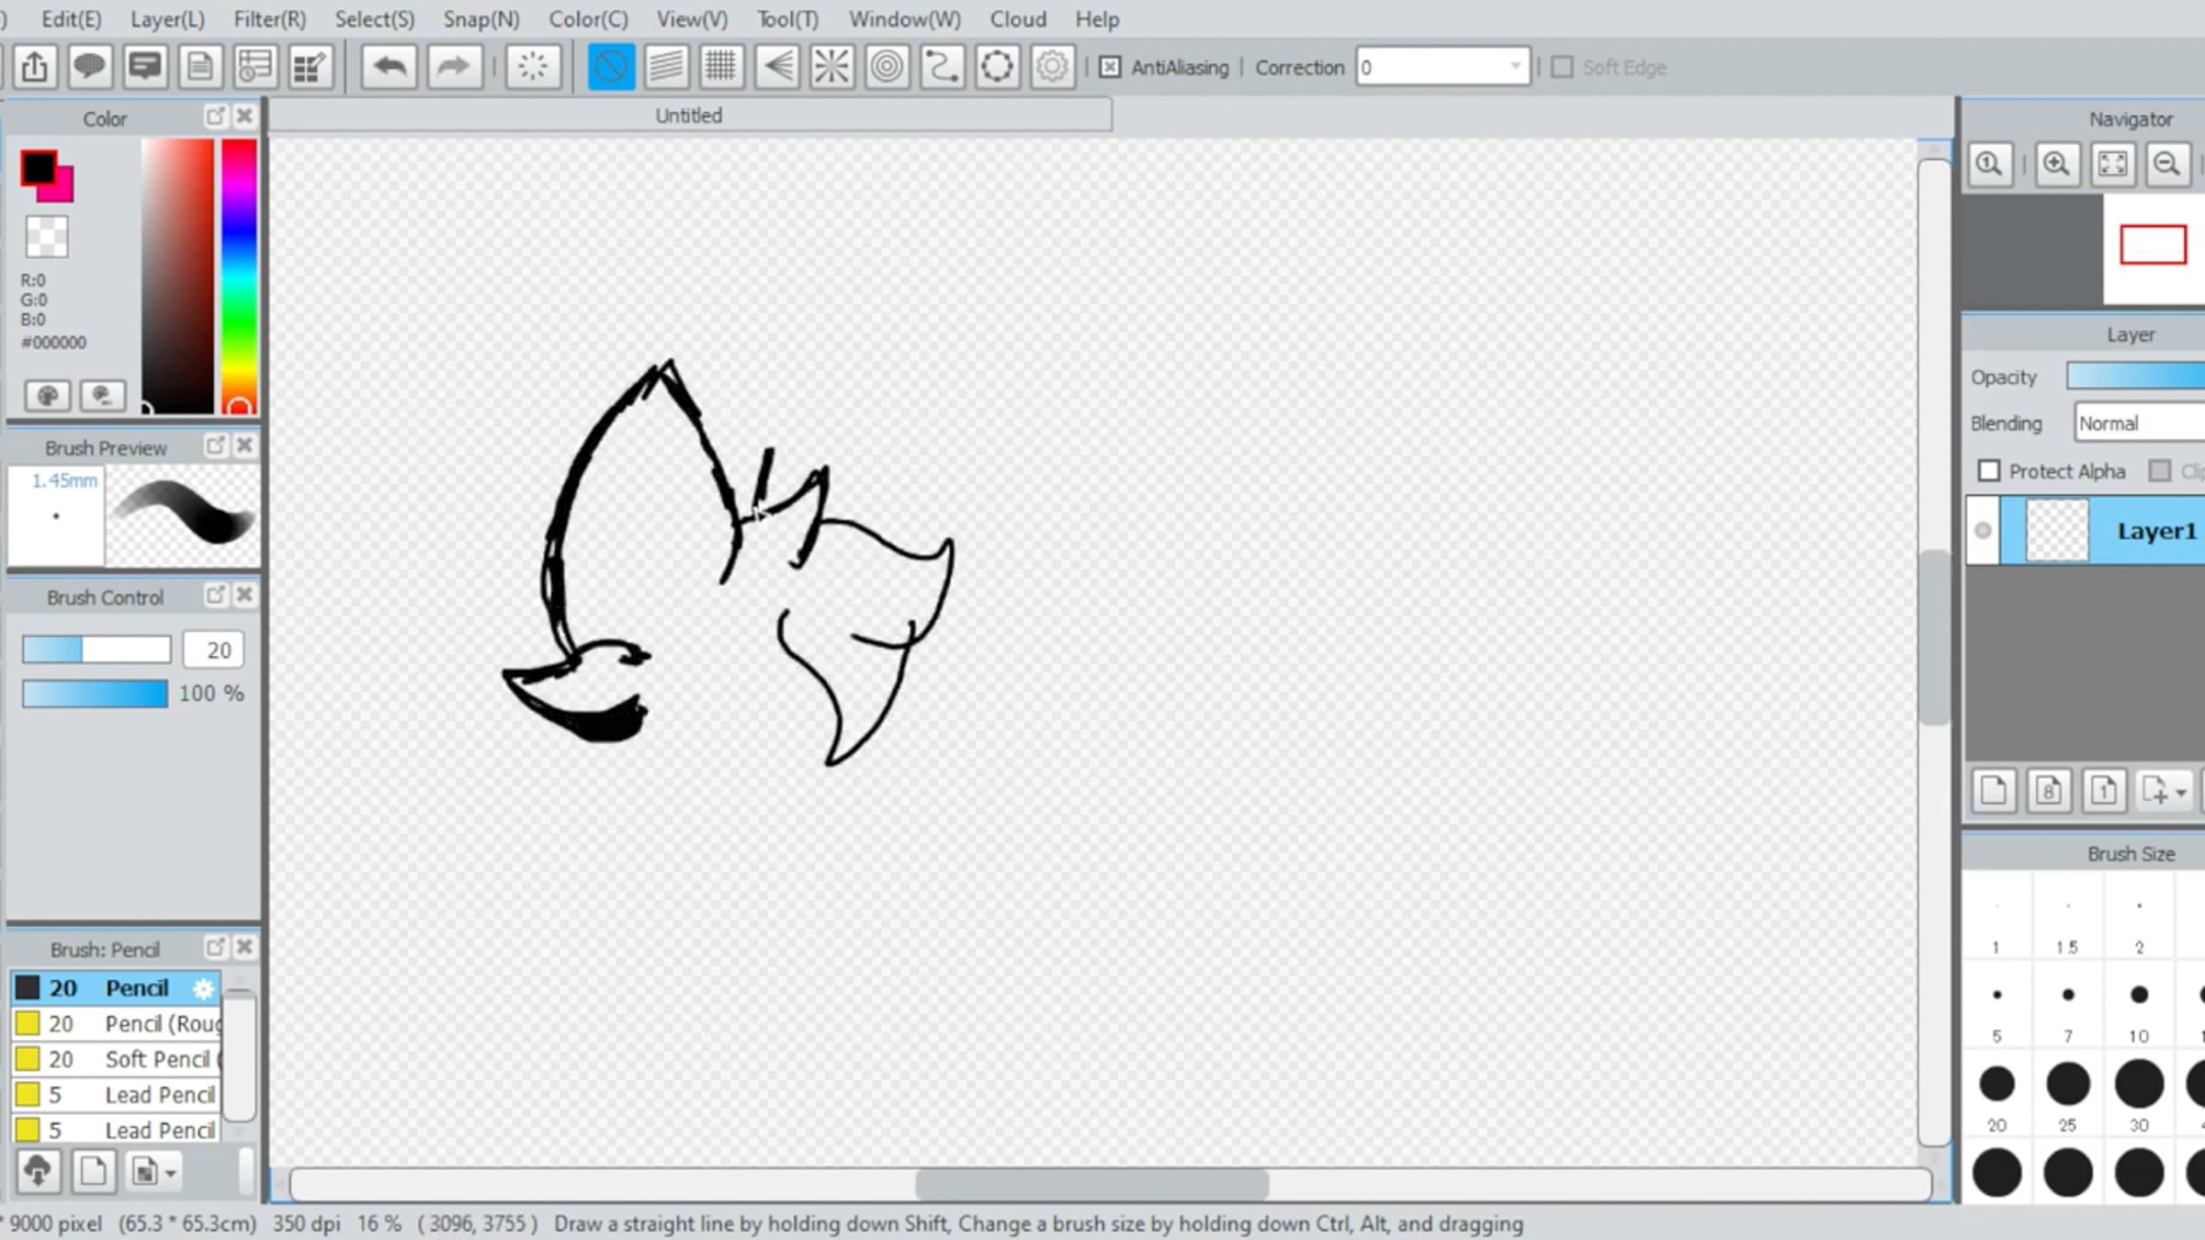Open the Filter(R) menu

(269, 19)
